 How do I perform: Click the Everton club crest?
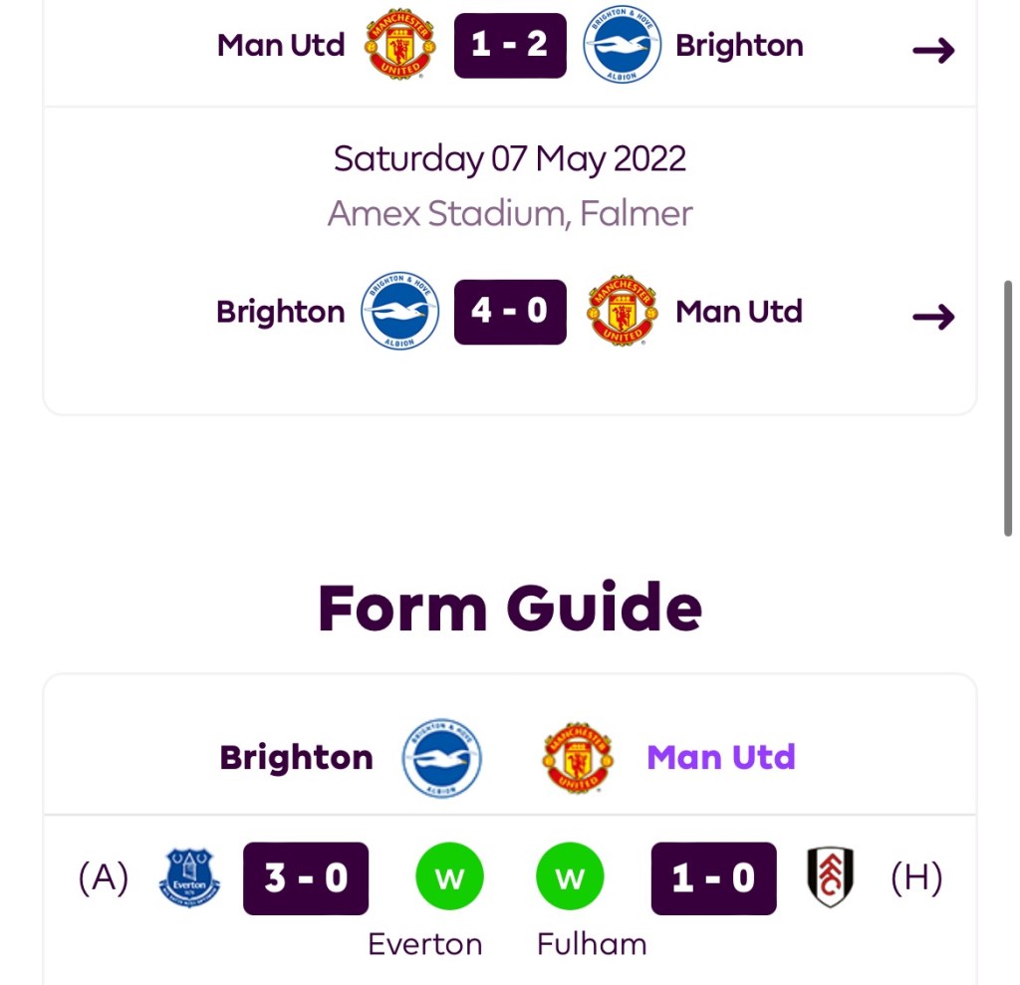[x=189, y=878]
